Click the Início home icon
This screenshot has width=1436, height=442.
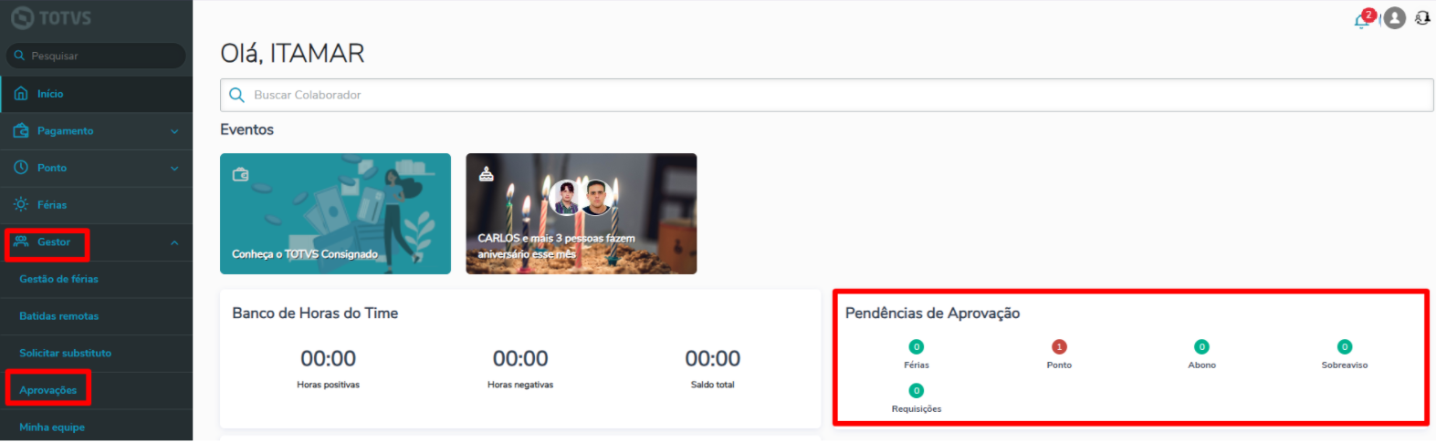21,94
